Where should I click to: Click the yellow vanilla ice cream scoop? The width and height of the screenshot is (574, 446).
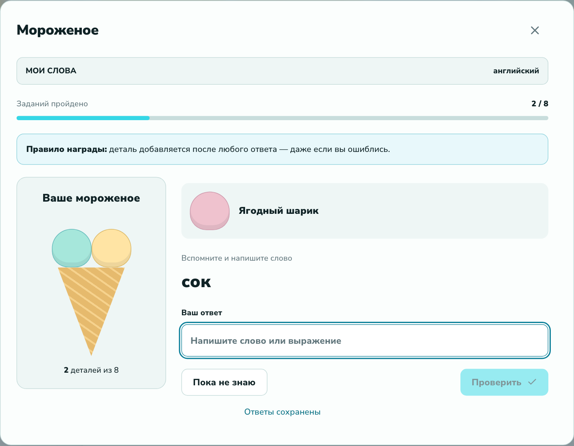tap(112, 248)
